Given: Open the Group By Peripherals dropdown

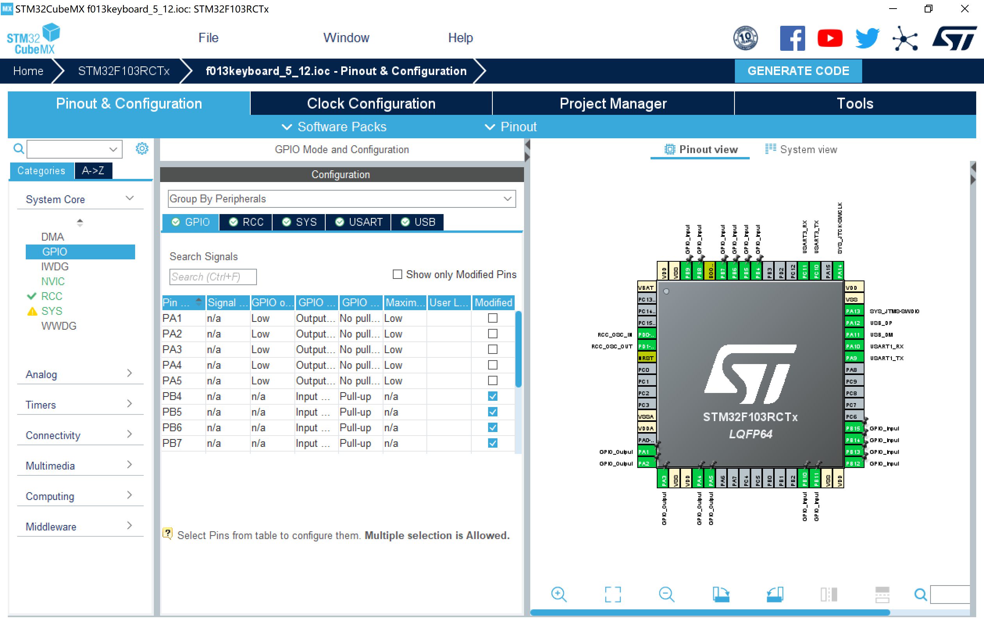Looking at the screenshot, I should tap(342, 199).
